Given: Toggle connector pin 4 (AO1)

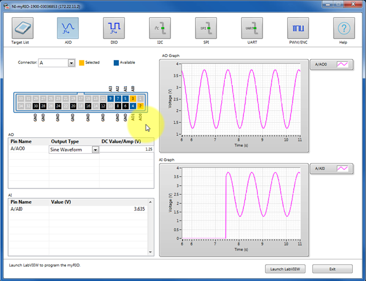Looking at the screenshot, I should (133, 106).
